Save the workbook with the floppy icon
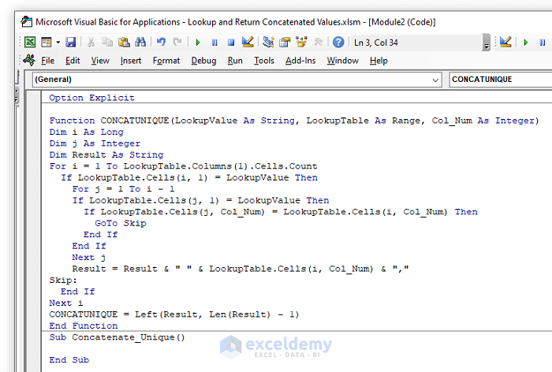Screen dimensions: 552x372 coord(71,43)
